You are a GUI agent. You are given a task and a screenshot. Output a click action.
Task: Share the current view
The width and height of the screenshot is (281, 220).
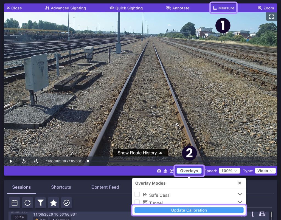(x=172, y=171)
